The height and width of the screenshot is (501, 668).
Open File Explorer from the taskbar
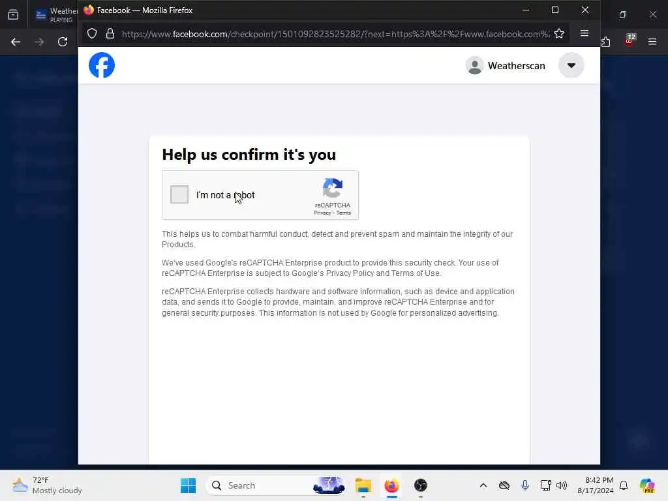tap(363, 485)
